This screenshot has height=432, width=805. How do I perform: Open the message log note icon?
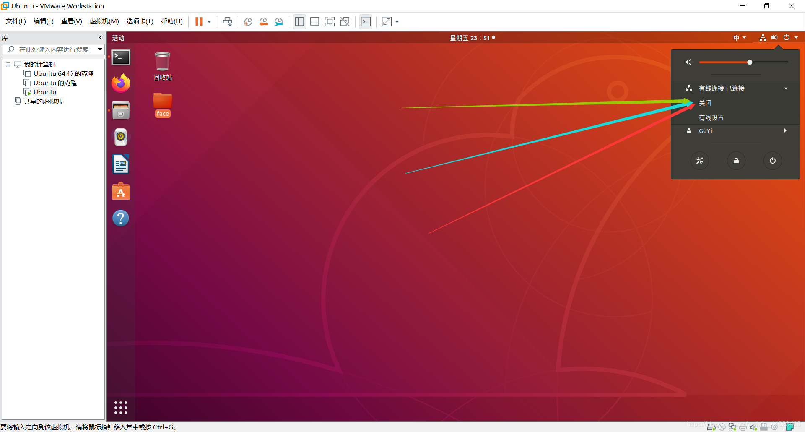click(789, 427)
